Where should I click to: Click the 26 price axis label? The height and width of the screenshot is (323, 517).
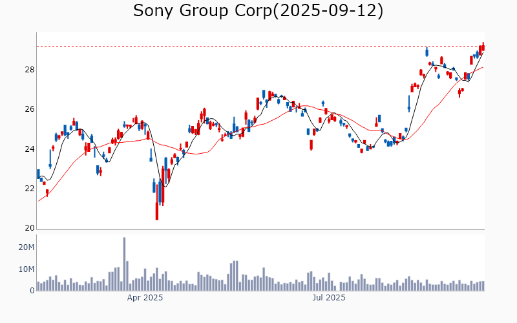pyautogui.click(x=30, y=109)
